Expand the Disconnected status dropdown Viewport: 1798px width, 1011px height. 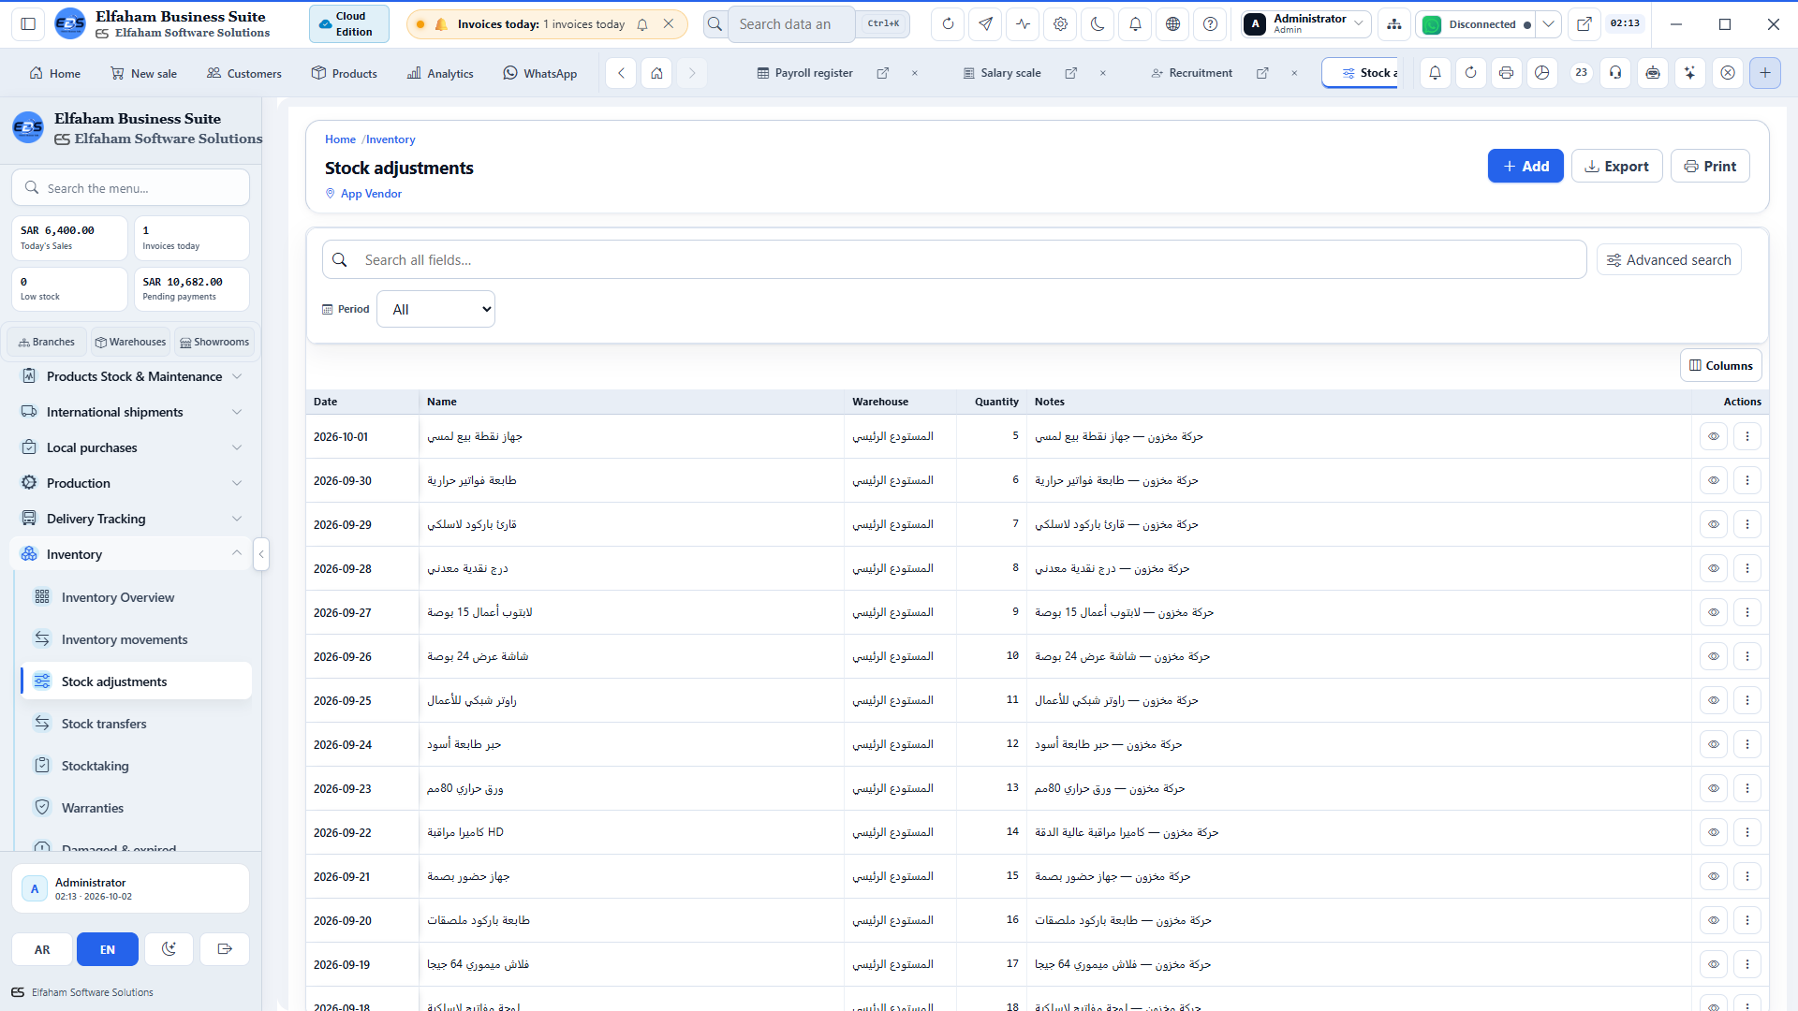(1549, 24)
